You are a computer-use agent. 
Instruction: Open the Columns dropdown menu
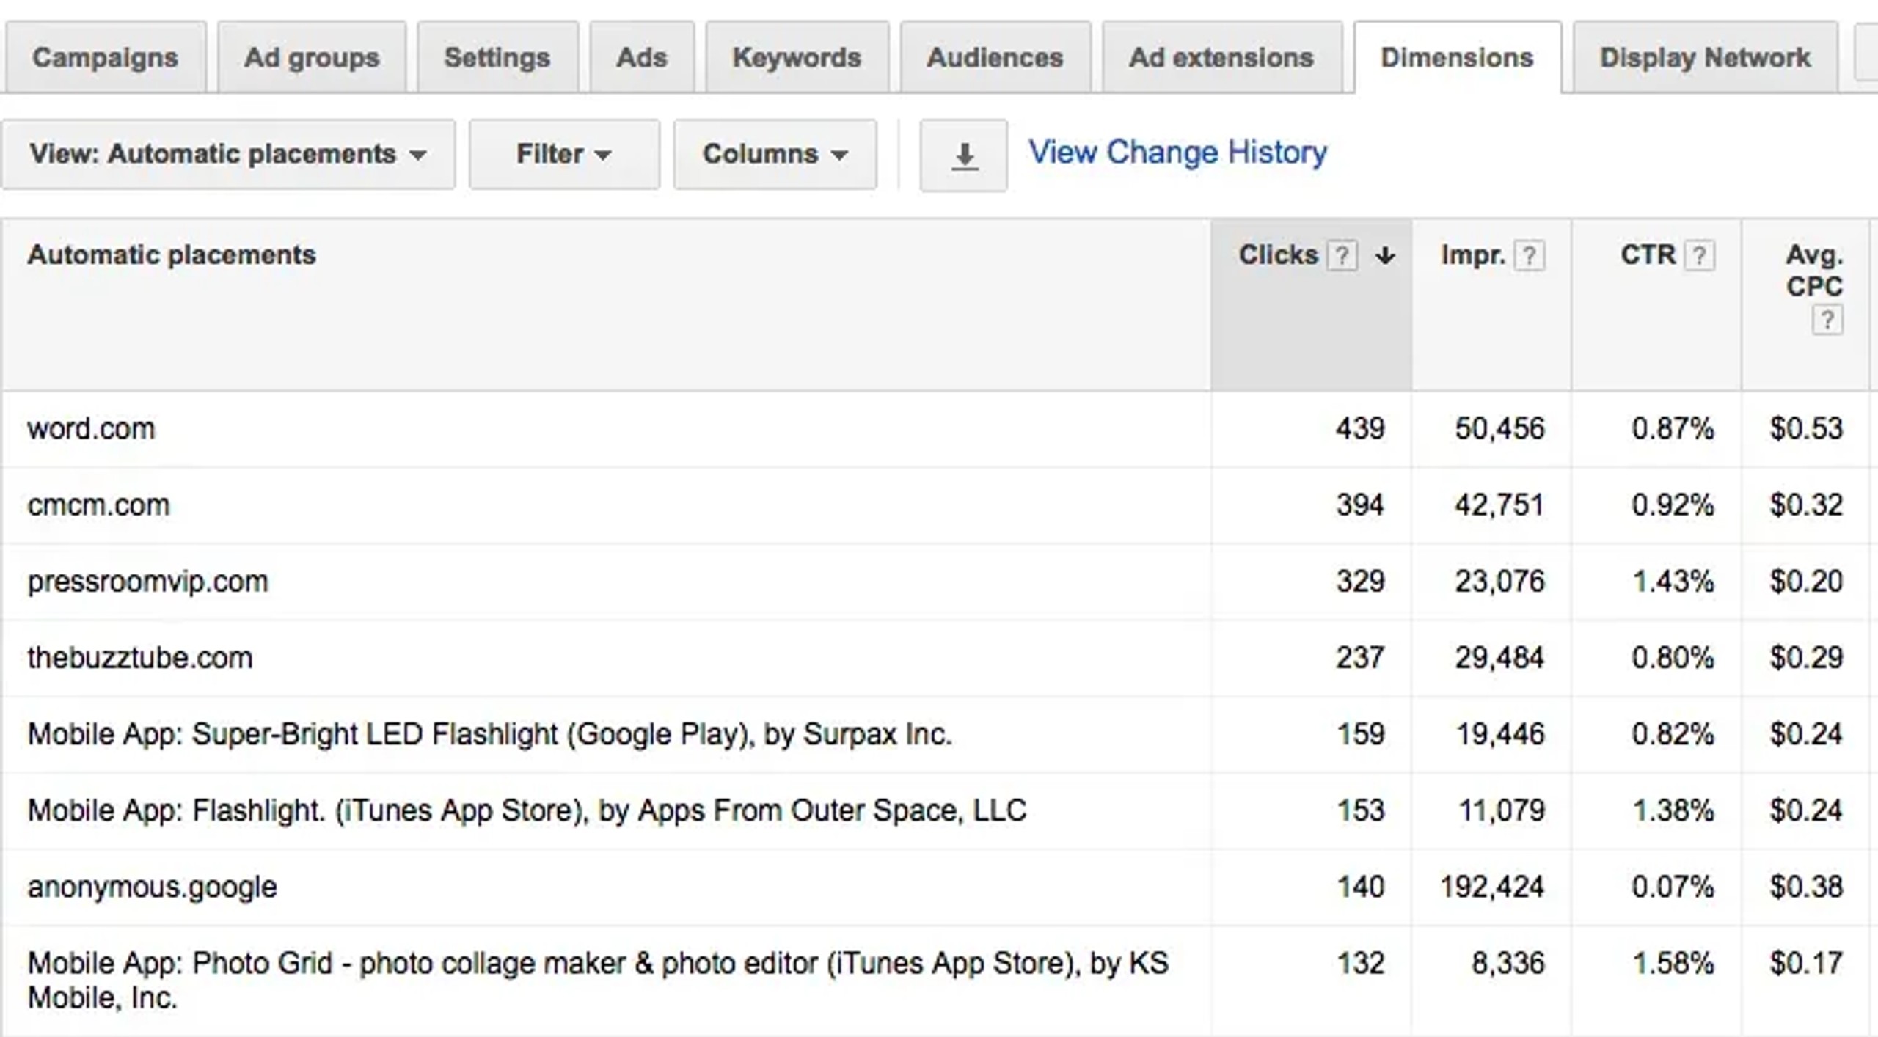[x=775, y=155]
